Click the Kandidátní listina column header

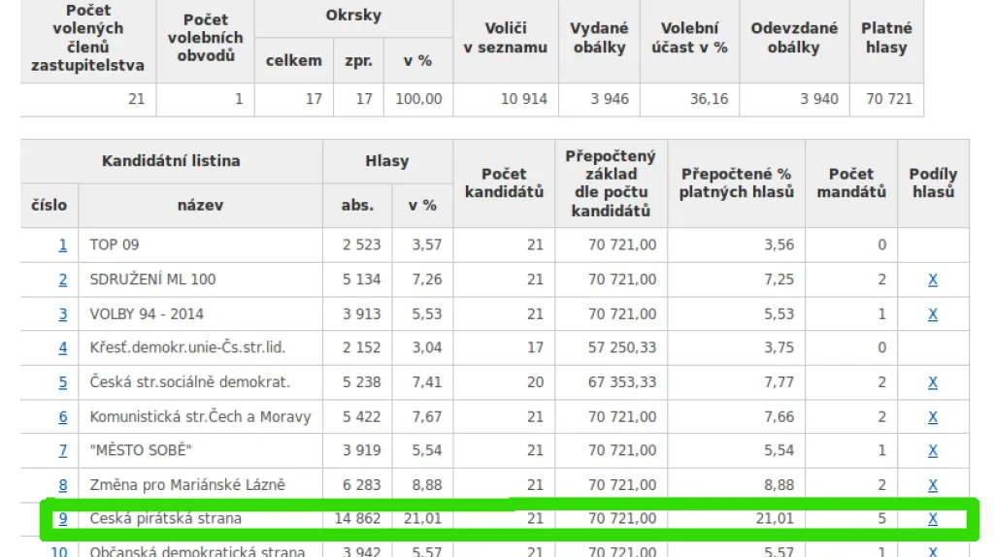coord(171,161)
